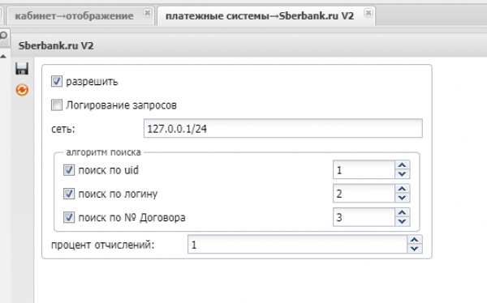
Task: Click the Логирование запросов label
Action: pyautogui.click(x=121, y=105)
